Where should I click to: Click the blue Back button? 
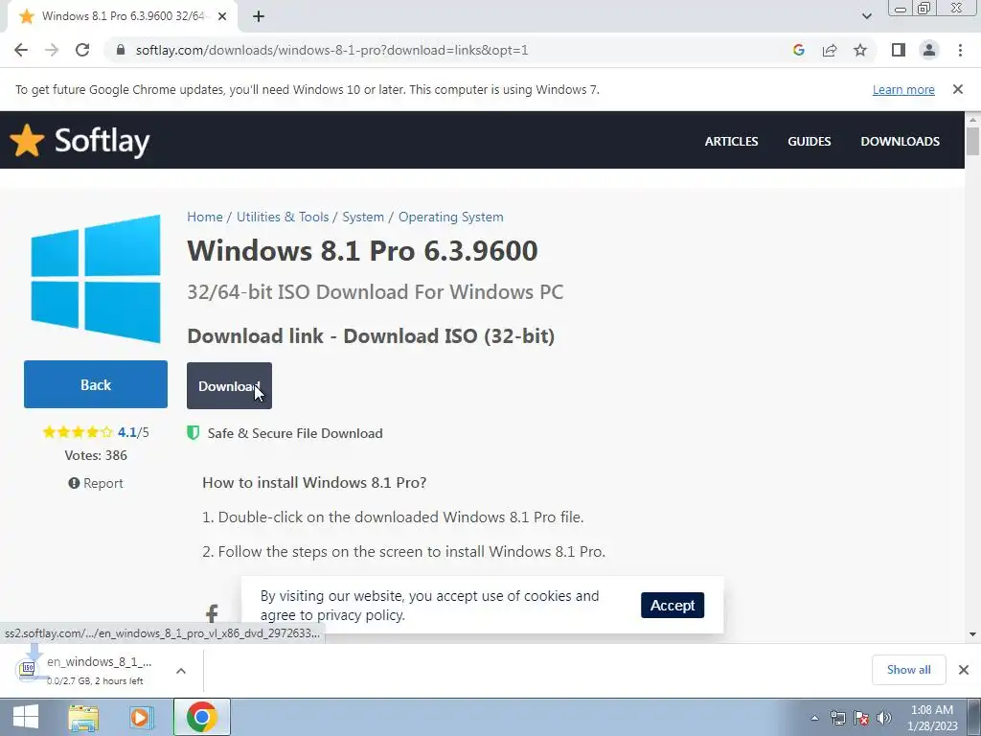pyautogui.click(x=96, y=384)
